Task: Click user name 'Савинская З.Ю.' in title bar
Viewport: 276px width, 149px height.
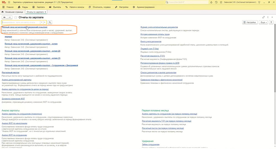Action: (240, 2)
